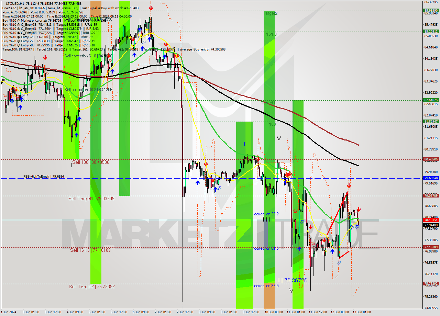This screenshot has height=316, width=440.
Task: Click the 'Sell correction 38.2 | 83.1206' label
Action: [x=88, y=90]
